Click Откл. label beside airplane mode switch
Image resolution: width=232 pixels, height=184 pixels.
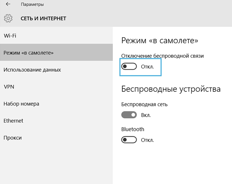pos(147,67)
